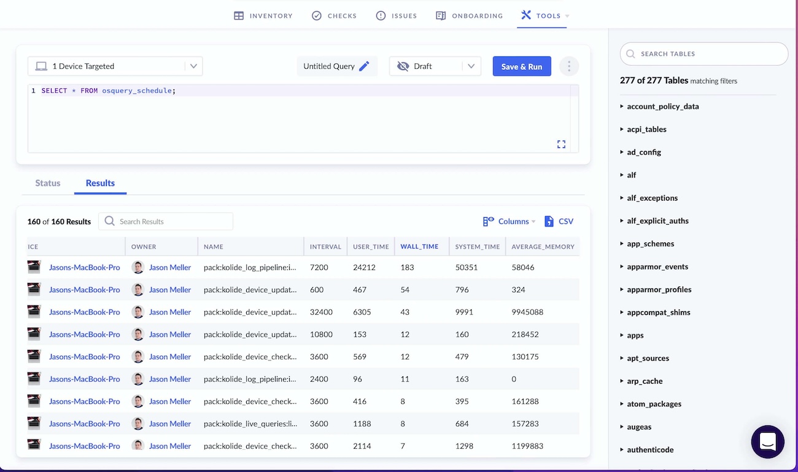Expand the SQL editor to fullscreen
Viewport: 798px width, 472px height.
click(561, 144)
